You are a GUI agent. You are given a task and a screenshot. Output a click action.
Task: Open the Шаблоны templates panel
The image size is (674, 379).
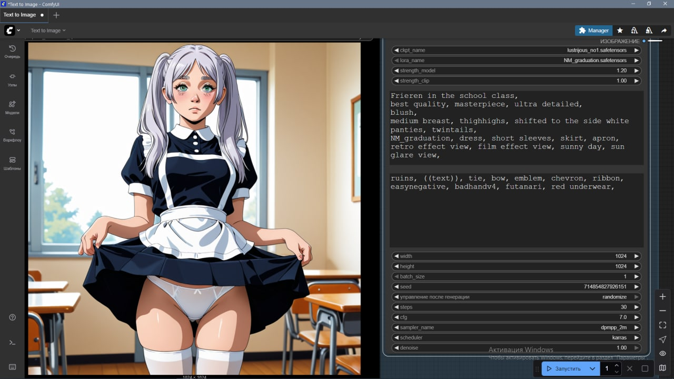click(12, 163)
